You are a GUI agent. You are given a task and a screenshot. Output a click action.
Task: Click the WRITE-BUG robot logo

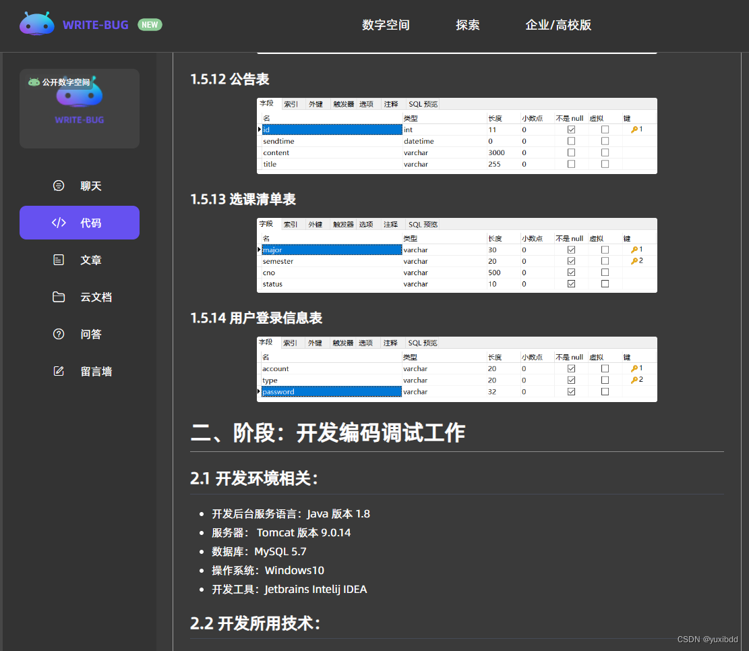click(37, 23)
